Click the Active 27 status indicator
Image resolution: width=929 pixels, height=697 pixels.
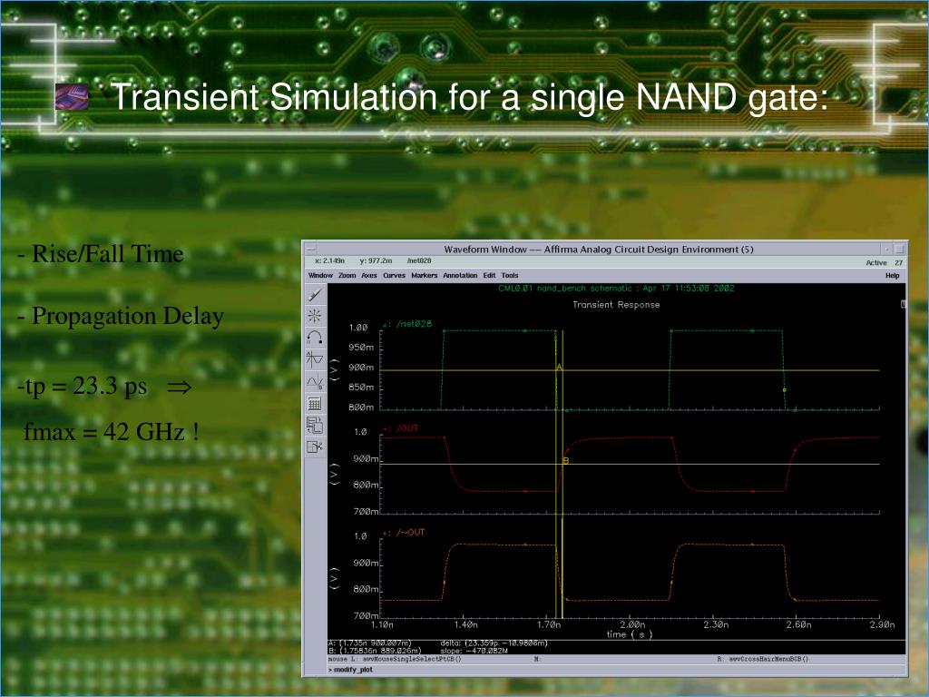point(885,262)
